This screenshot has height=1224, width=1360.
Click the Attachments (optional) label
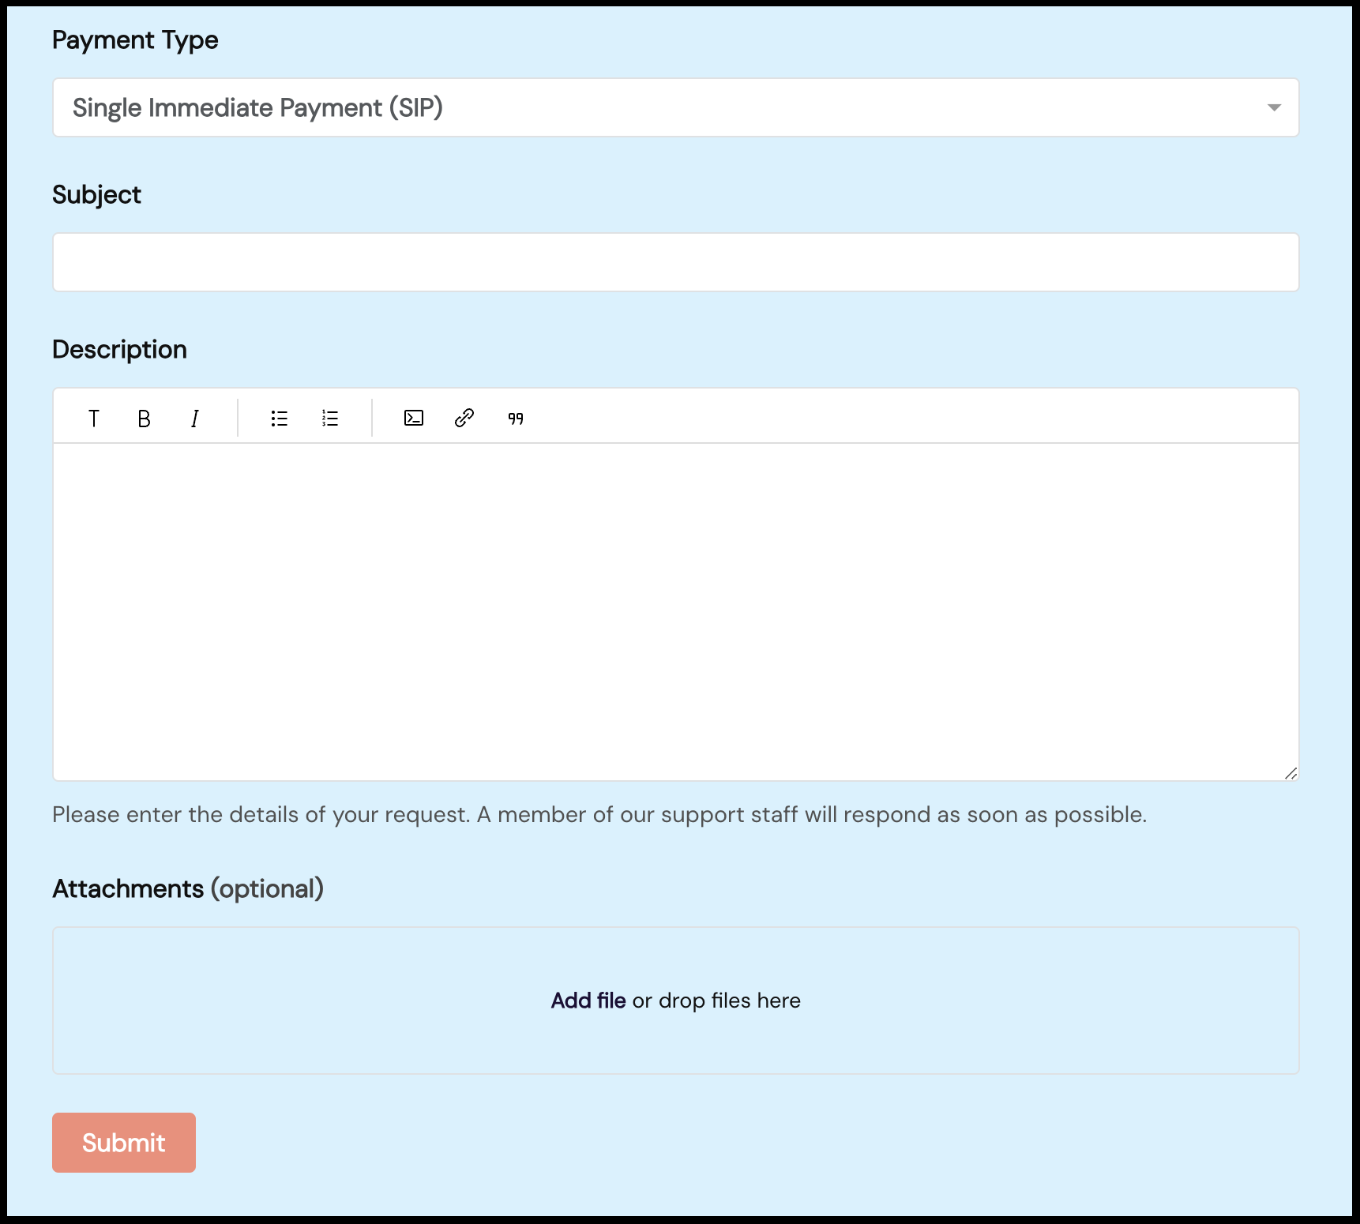188,889
